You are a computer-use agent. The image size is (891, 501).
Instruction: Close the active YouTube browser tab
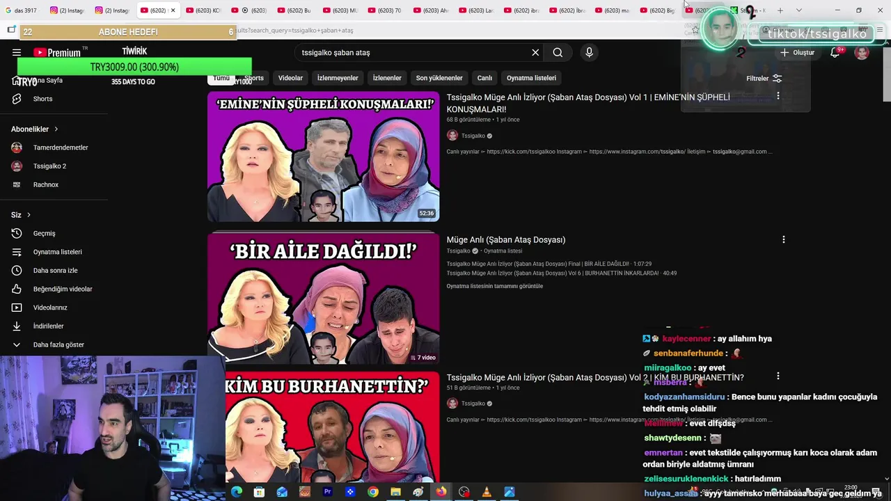[173, 10]
